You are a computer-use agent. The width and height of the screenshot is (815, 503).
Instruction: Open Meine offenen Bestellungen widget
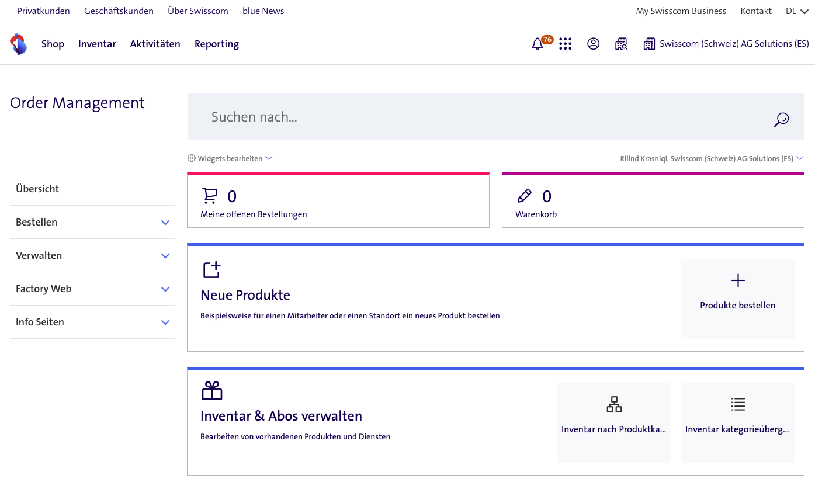point(338,200)
